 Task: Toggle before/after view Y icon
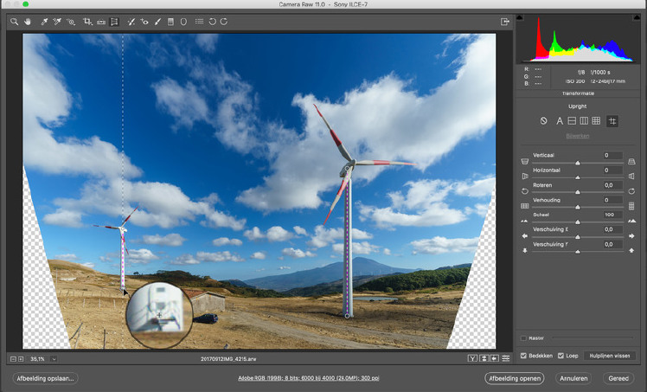point(472,358)
